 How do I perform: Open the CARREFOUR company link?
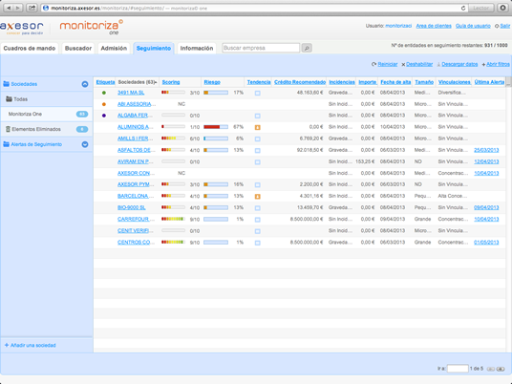133,219
